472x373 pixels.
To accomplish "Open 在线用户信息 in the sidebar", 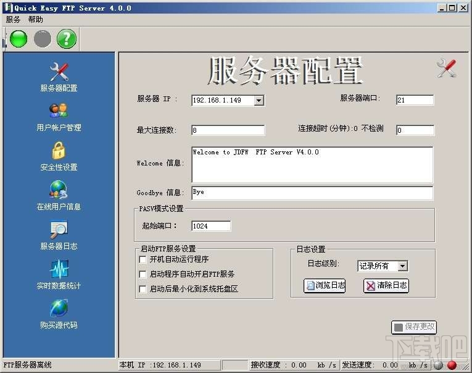I will [x=59, y=196].
